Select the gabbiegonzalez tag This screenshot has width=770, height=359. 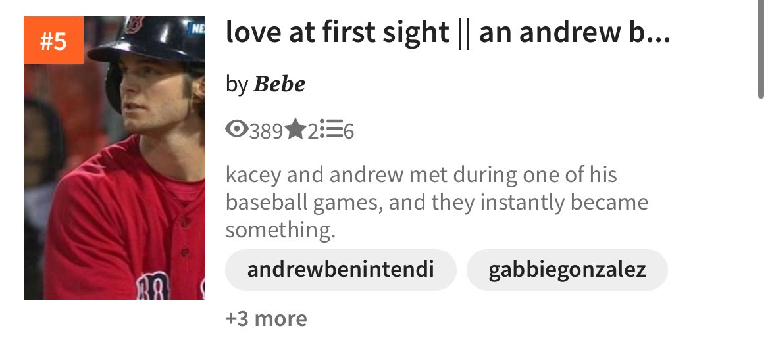[567, 270]
